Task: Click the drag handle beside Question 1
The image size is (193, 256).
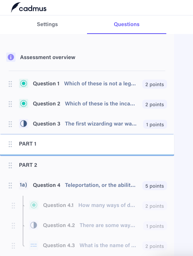Action: pos(10,84)
